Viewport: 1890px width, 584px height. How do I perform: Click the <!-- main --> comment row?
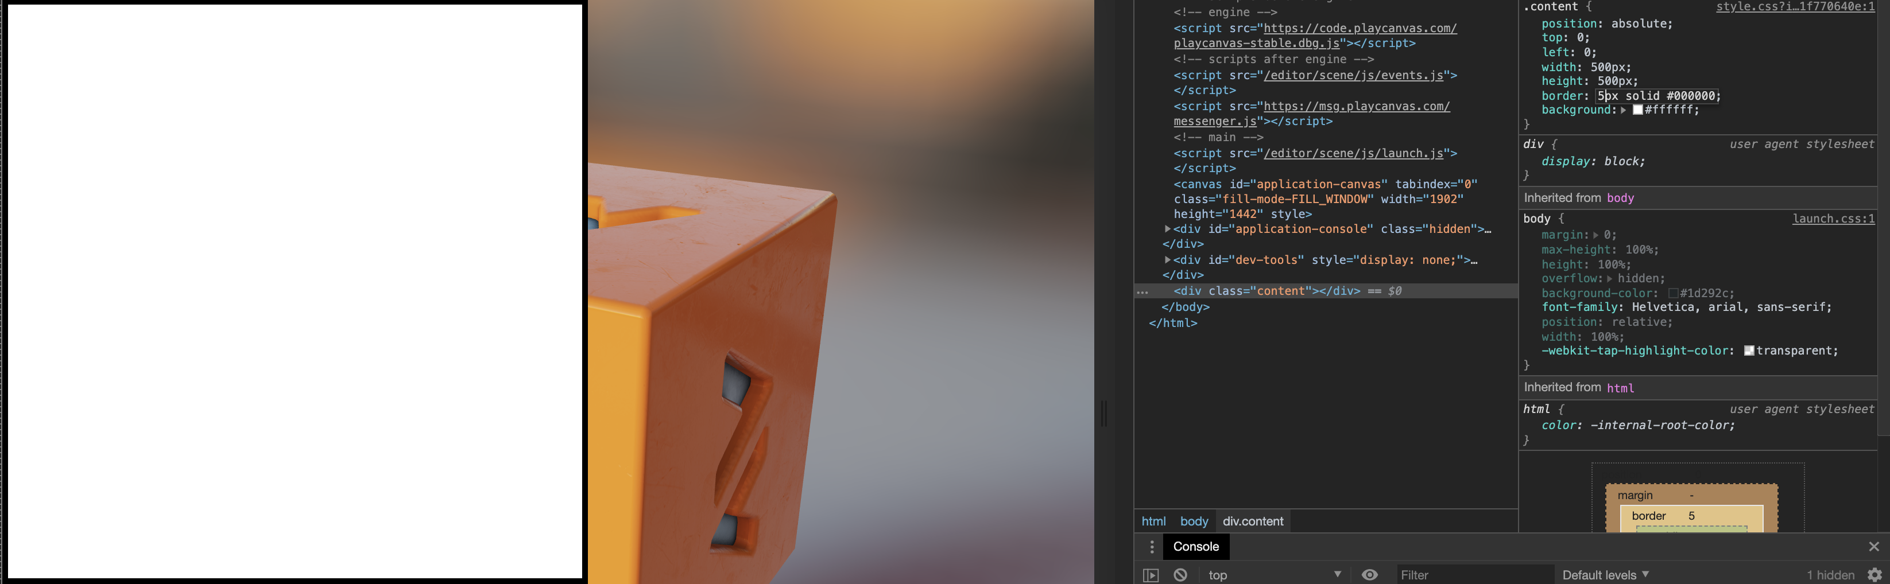1218,138
